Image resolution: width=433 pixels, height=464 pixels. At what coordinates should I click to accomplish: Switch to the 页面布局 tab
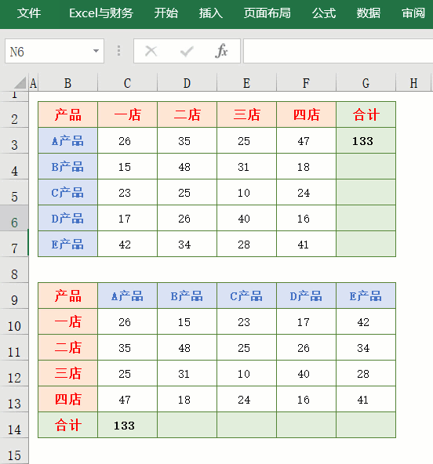click(x=267, y=13)
